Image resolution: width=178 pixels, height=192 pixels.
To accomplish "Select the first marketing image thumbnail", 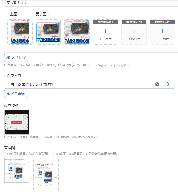I will coord(17,170).
